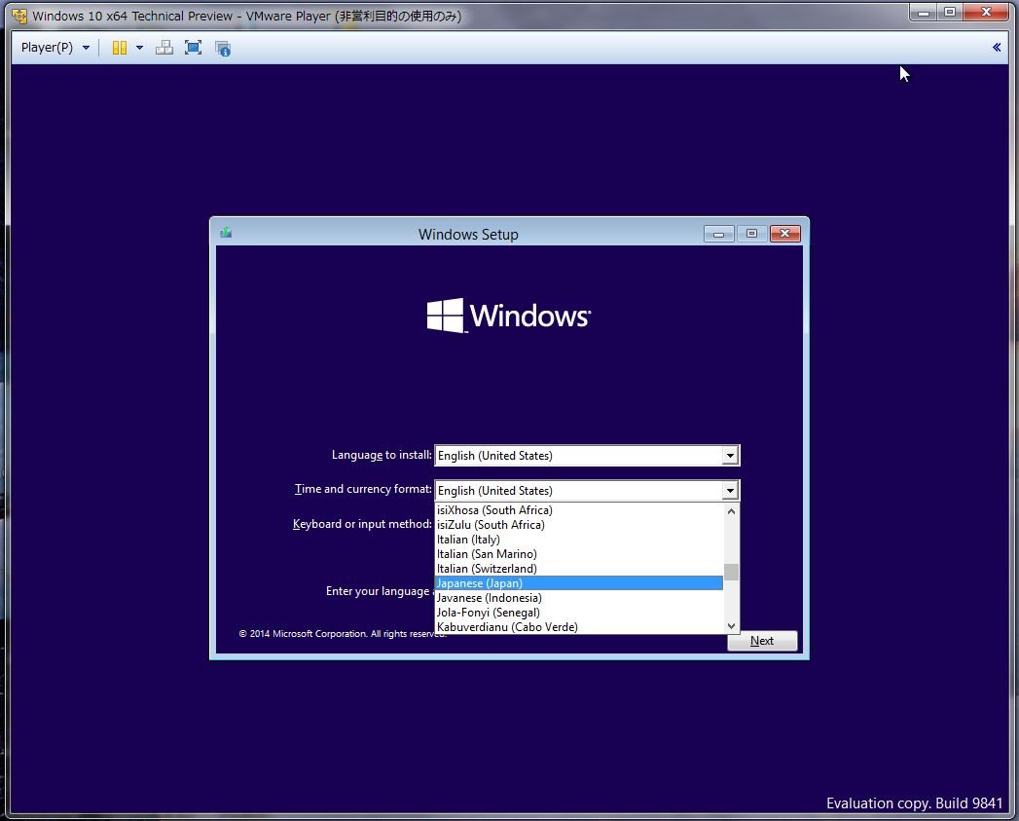Maximize the Windows Setup dialog
This screenshot has width=1019, height=821.
752,234
